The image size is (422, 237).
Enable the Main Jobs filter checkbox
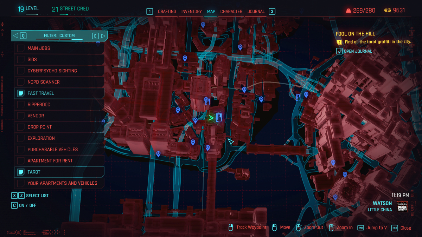click(21, 48)
